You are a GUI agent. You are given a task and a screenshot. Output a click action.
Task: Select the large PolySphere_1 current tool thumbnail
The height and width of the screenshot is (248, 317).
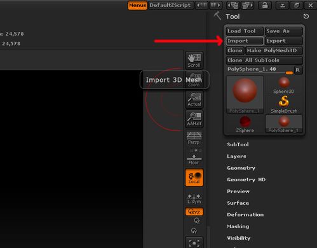click(245, 95)
